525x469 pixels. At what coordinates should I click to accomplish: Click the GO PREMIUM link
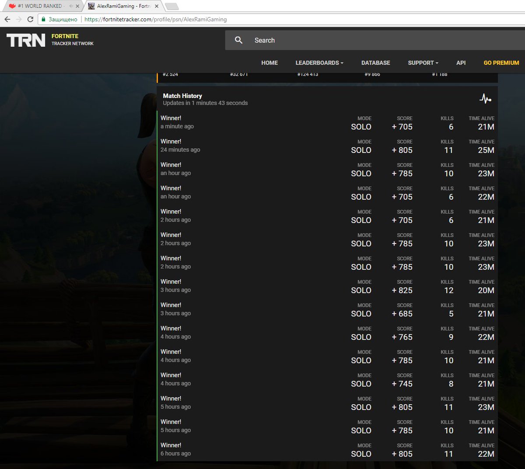tap(501, 63)
